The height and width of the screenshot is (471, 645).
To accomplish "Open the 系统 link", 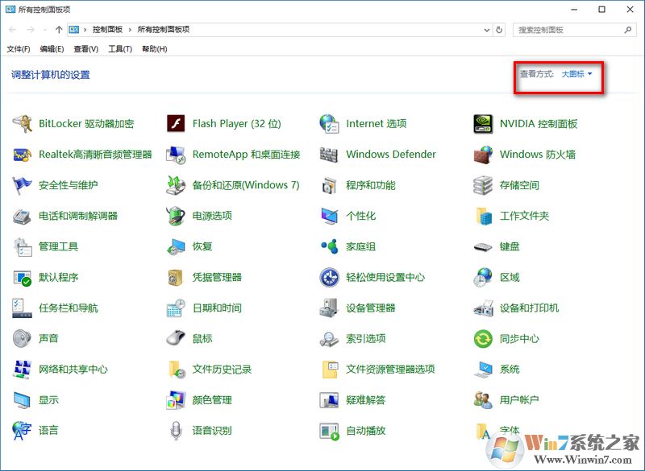I will (x=510, y=370).
